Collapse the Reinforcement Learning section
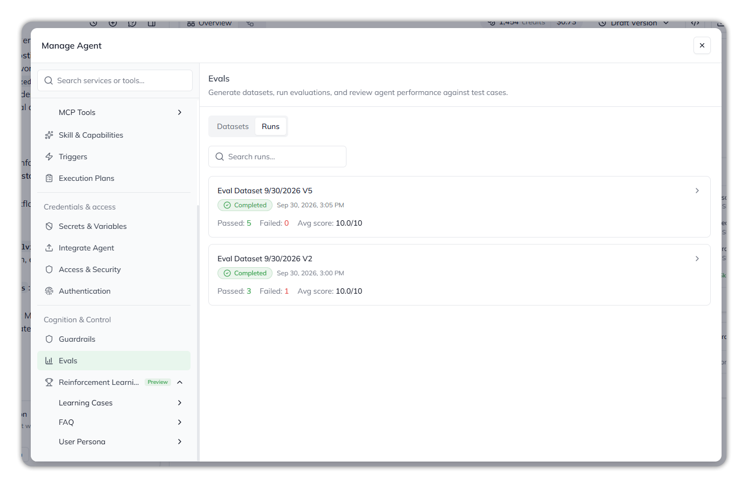Viewport: 748px width, 488px height. point(180,382)
